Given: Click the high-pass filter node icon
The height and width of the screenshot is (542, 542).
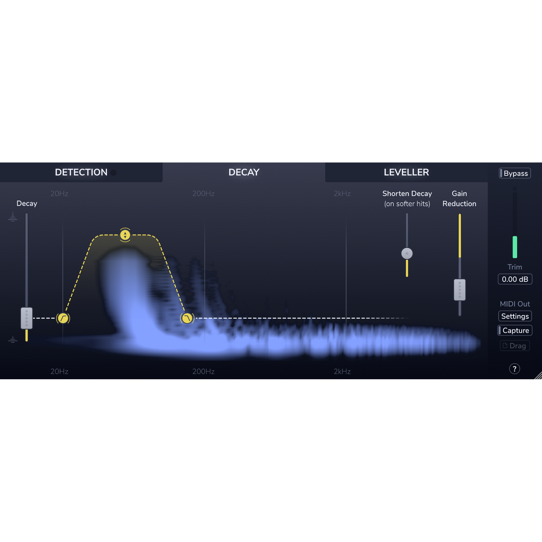Looking at the screenshot, I should (63, 318).
